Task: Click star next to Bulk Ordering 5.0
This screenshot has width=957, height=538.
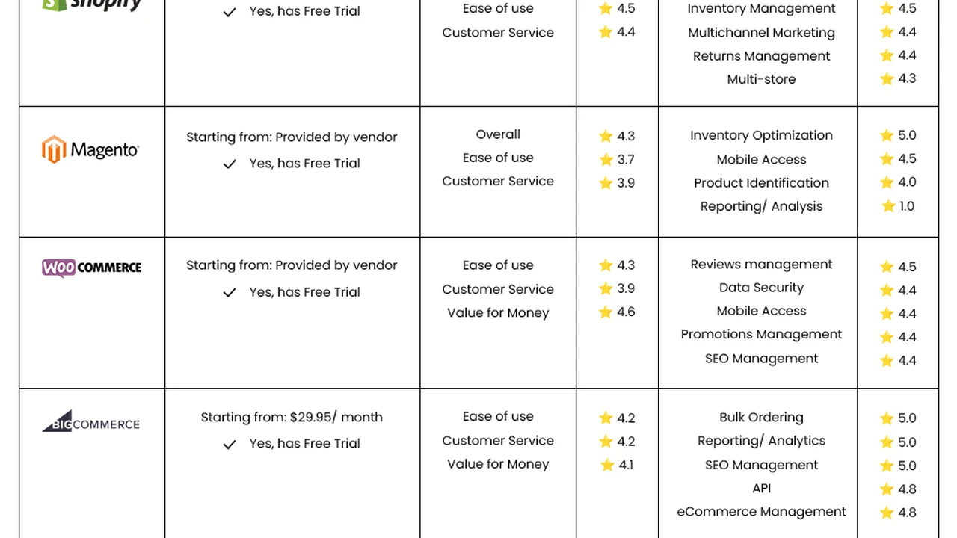Action: (x=887, y=418)
